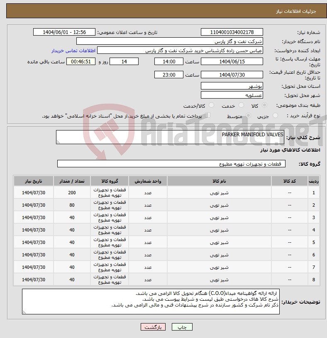Select the خدمت radio button
Viewport: 327px width, 338px height.
pyautogui.click(x=241, y=105)
